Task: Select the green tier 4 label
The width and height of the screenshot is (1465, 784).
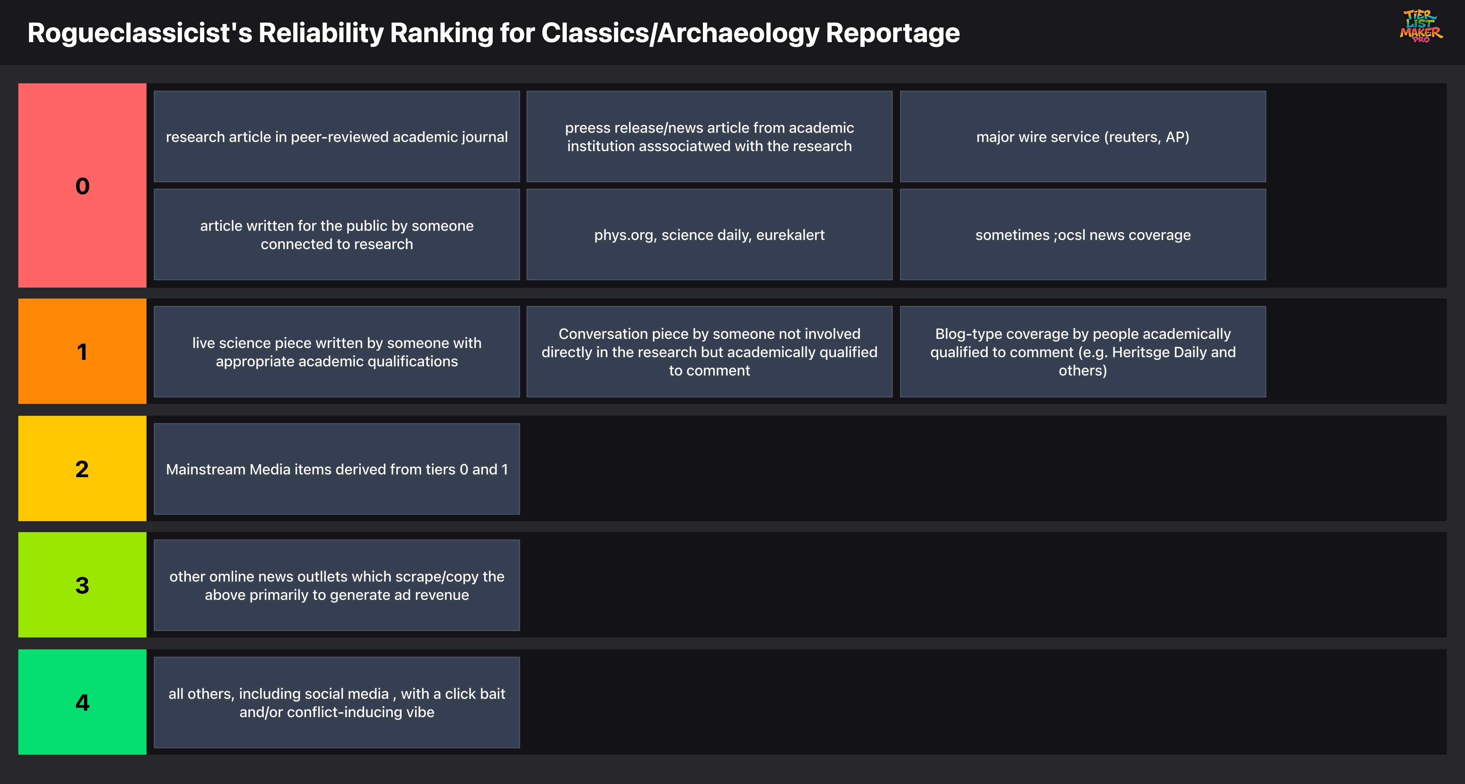Action: point(82,702)
